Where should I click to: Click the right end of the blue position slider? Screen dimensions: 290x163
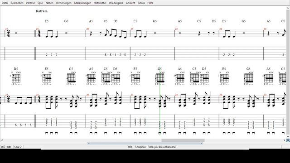(201, 143)
